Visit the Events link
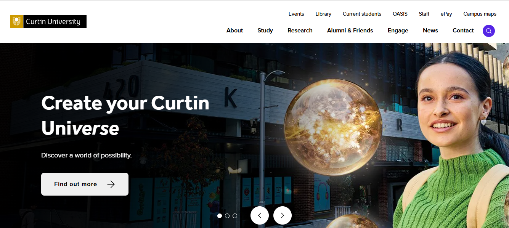This screenshot has width=509, height=228. [x=296, y=14]
